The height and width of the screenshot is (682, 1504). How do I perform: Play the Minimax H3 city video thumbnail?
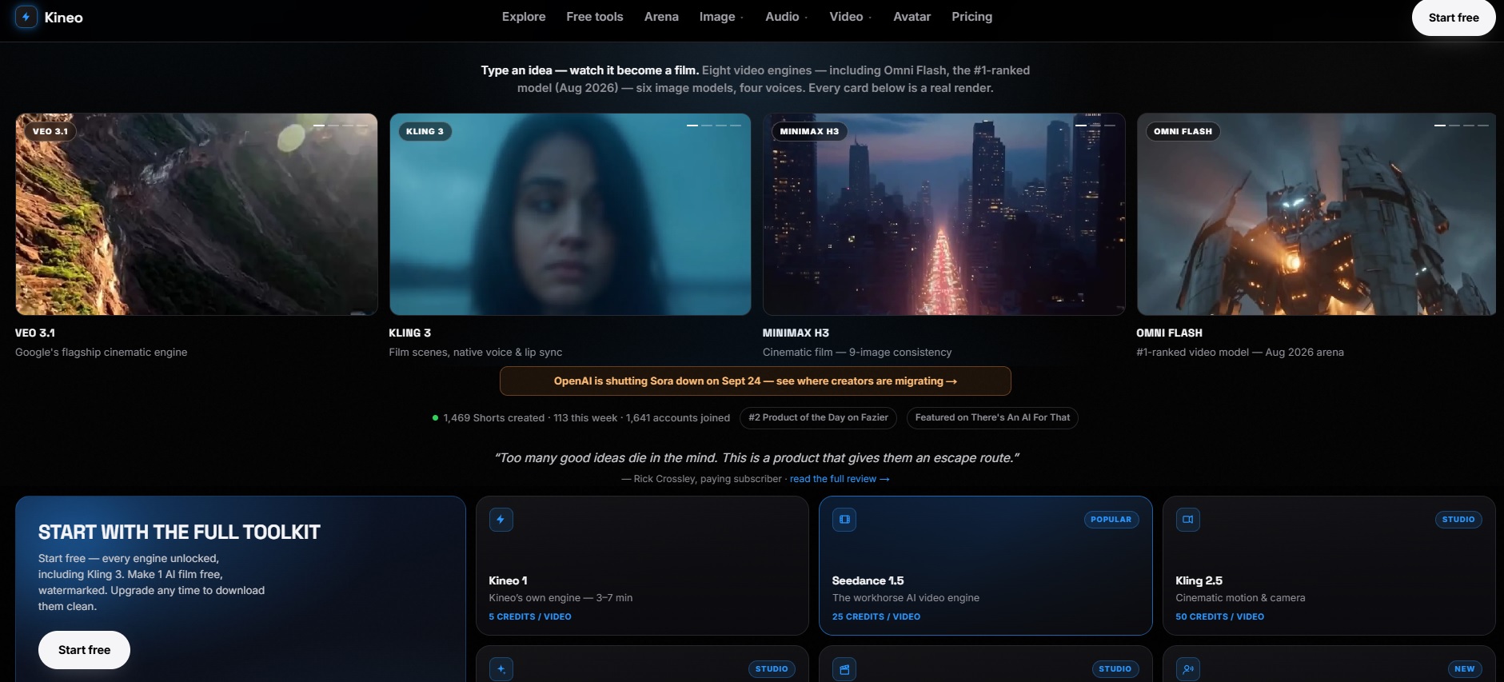pos(944,214)
